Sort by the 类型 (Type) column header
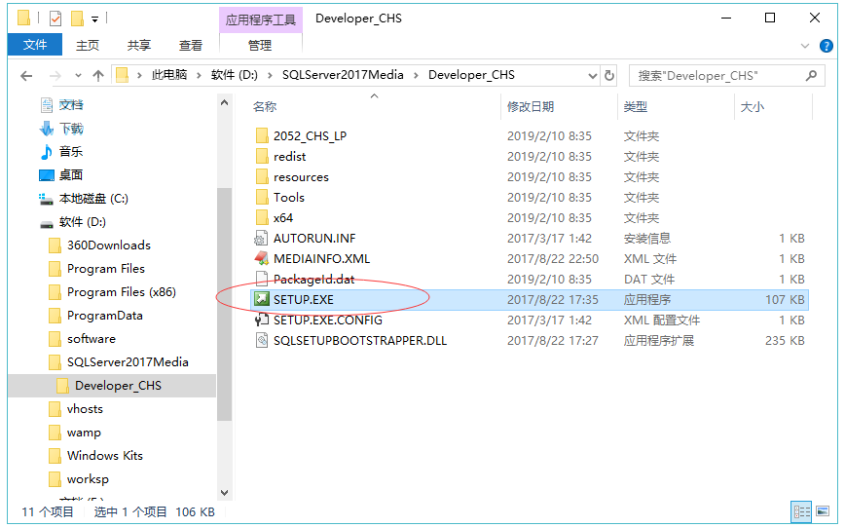This screenshot has width=845, height=528. pyautogui.click(x=636, y=107)
